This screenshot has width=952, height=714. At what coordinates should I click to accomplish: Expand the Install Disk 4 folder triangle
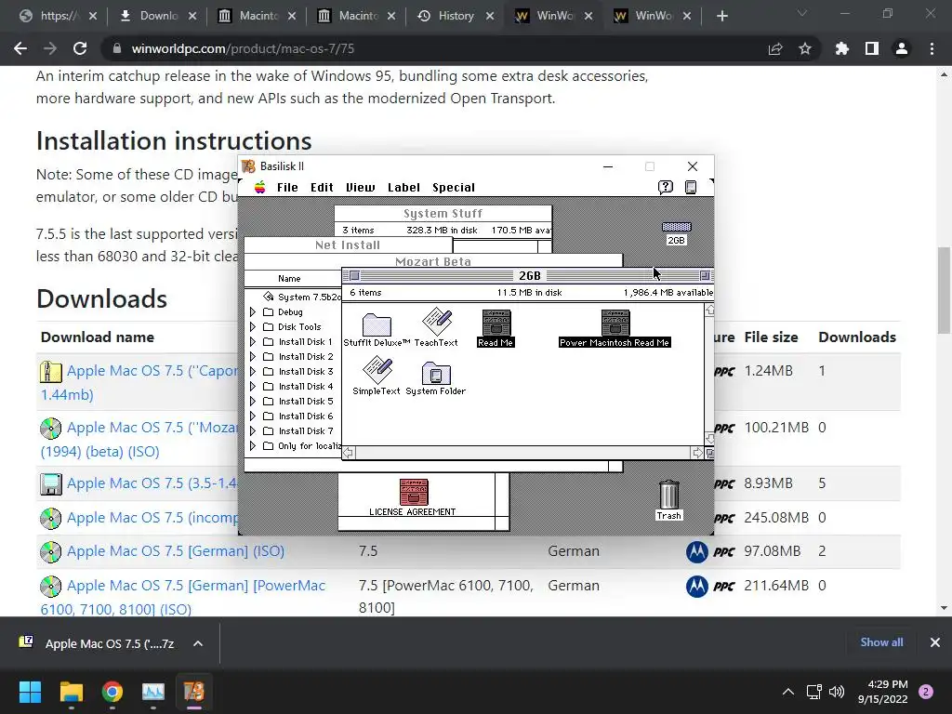click(x=253, y=386)
